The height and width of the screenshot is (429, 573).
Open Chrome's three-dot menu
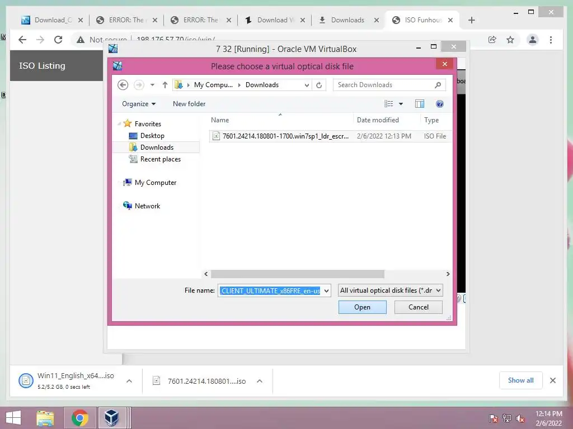pyautogui.click(x=551, y=40)
